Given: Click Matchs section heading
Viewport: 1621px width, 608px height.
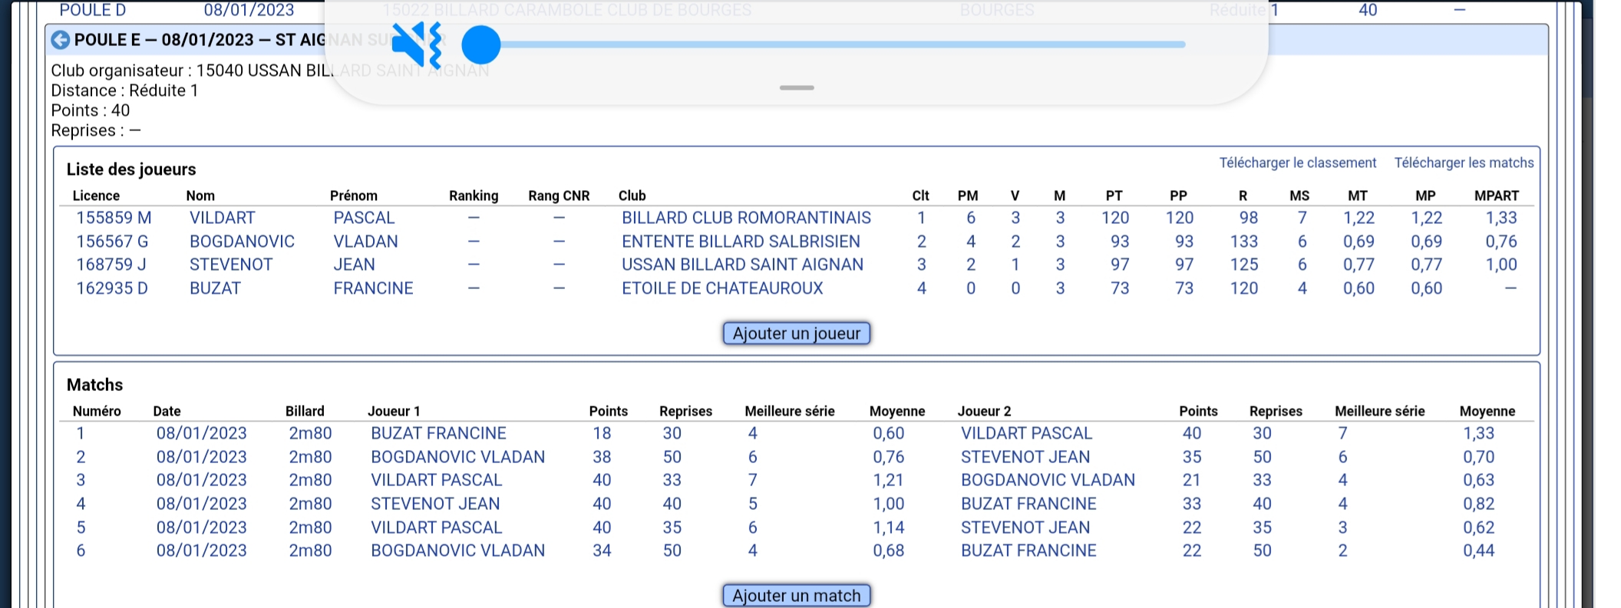Looking at the screenshot, I should point(94,385).
